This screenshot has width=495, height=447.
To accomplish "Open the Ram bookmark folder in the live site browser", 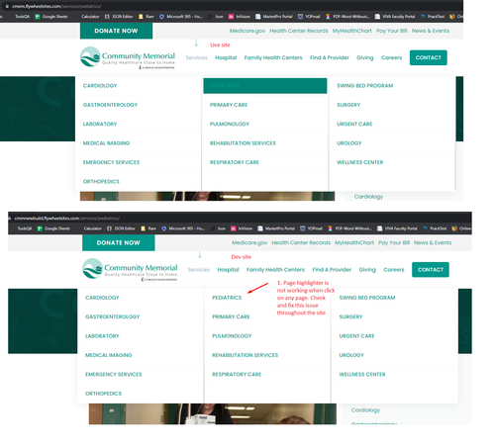I will [x=147, y=17].
